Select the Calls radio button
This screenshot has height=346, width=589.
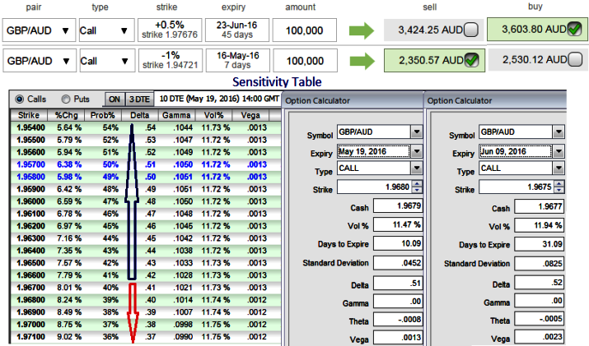tap(20, 98)
